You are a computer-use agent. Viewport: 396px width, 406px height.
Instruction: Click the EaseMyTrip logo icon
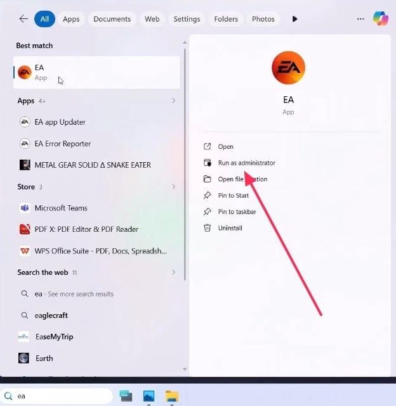(23, 336)
